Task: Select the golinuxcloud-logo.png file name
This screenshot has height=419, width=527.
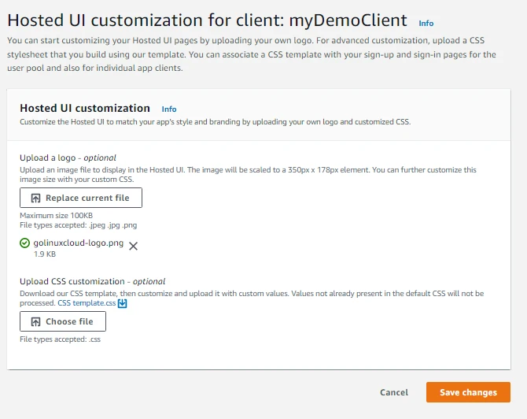Action: click(79, 244)
